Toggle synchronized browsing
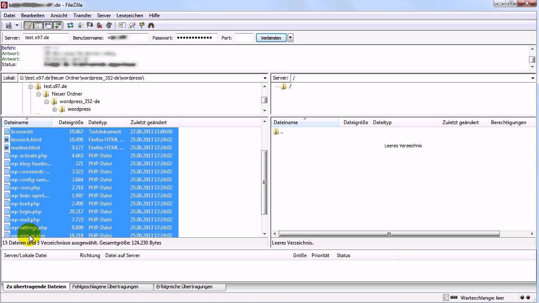This screenshot has width=539, height=303. coord(141,25)
